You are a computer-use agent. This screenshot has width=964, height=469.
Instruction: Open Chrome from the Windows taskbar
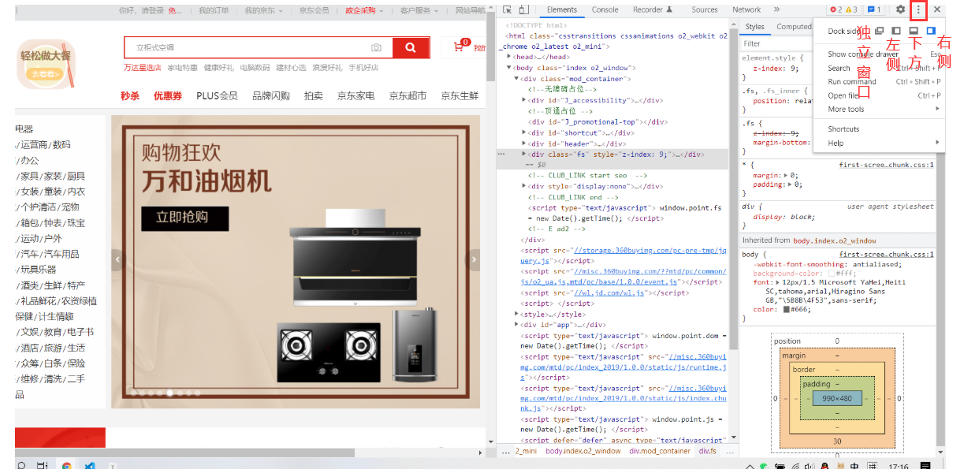click(x=67, y=465)
